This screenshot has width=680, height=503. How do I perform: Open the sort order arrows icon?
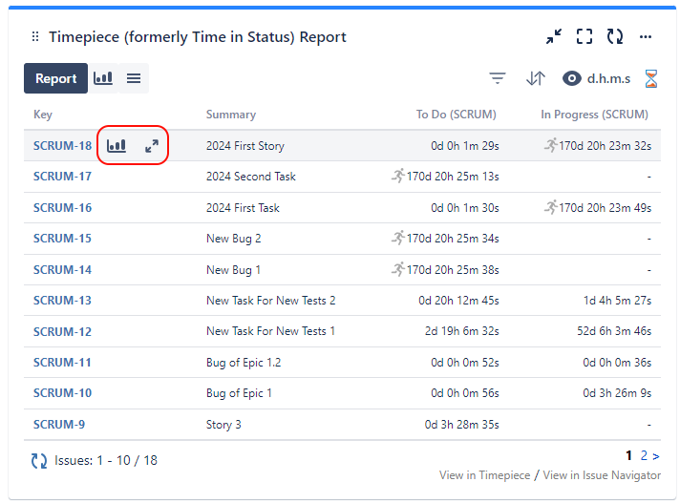click(x=535, y=78)
